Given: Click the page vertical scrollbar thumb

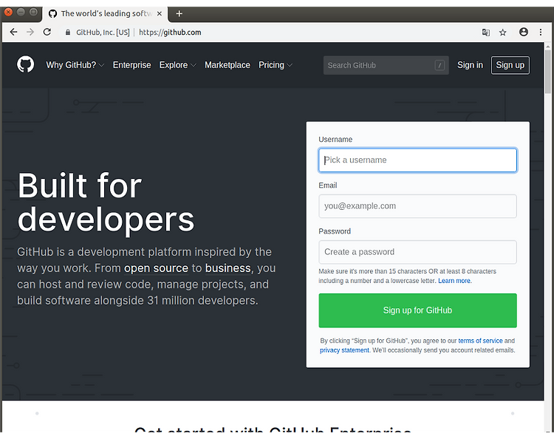Looking at the screenshot, I should click(547, 72).
